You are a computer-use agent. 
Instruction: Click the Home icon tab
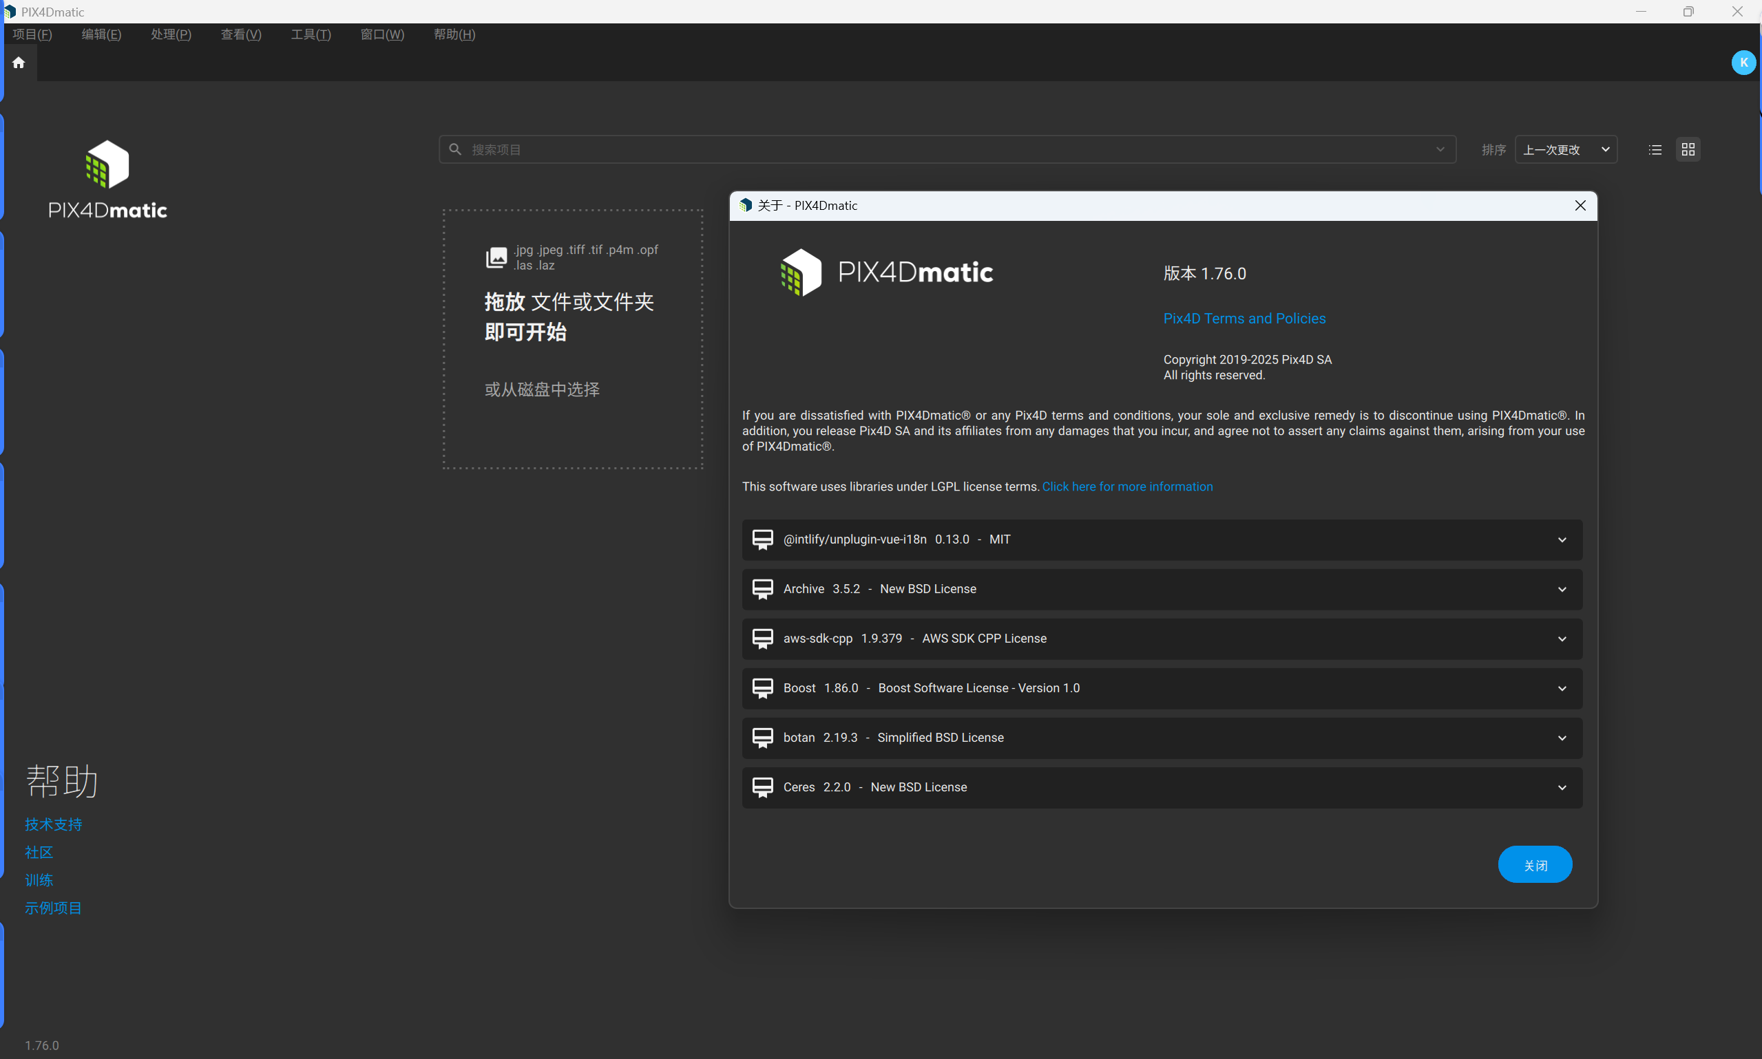tap(19, 63)
